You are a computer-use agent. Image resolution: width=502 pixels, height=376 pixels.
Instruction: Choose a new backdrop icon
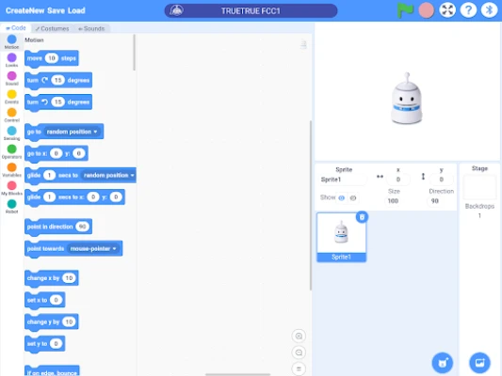point(479,363)
